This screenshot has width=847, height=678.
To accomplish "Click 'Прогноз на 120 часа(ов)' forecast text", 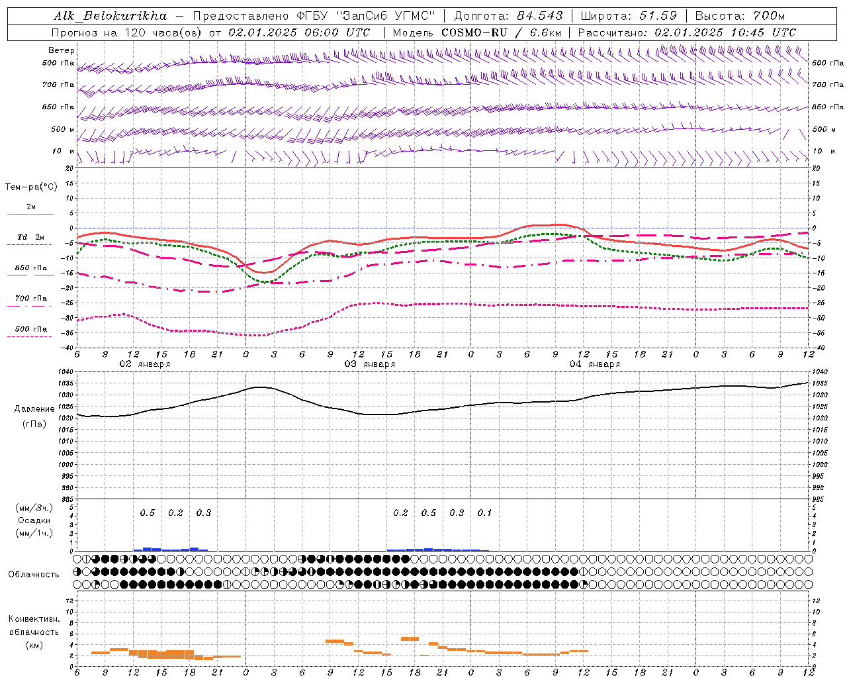I will 128,32.
